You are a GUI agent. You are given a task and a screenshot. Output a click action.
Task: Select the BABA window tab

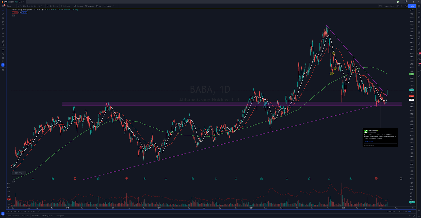pyautogui.click(x=13, y=2)
